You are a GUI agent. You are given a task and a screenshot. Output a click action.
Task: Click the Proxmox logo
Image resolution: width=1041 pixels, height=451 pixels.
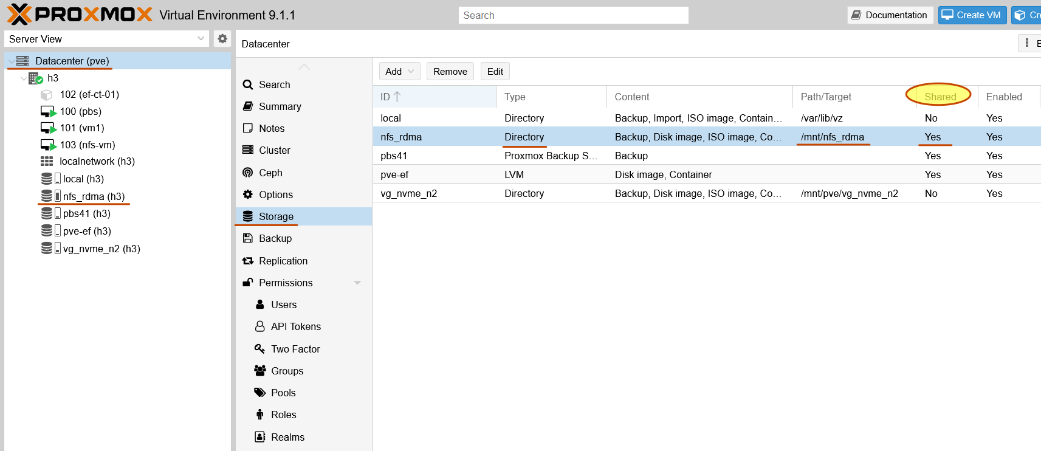80,14
